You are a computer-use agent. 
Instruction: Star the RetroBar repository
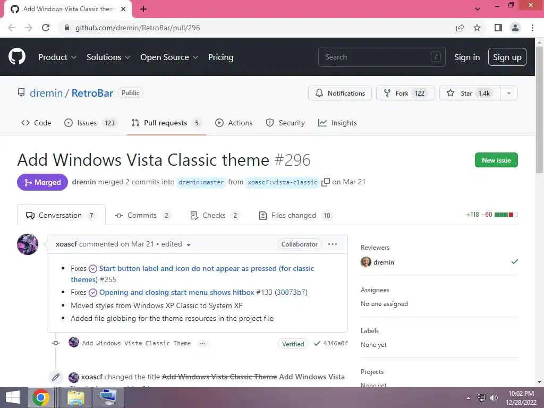(x=470, y=93)
